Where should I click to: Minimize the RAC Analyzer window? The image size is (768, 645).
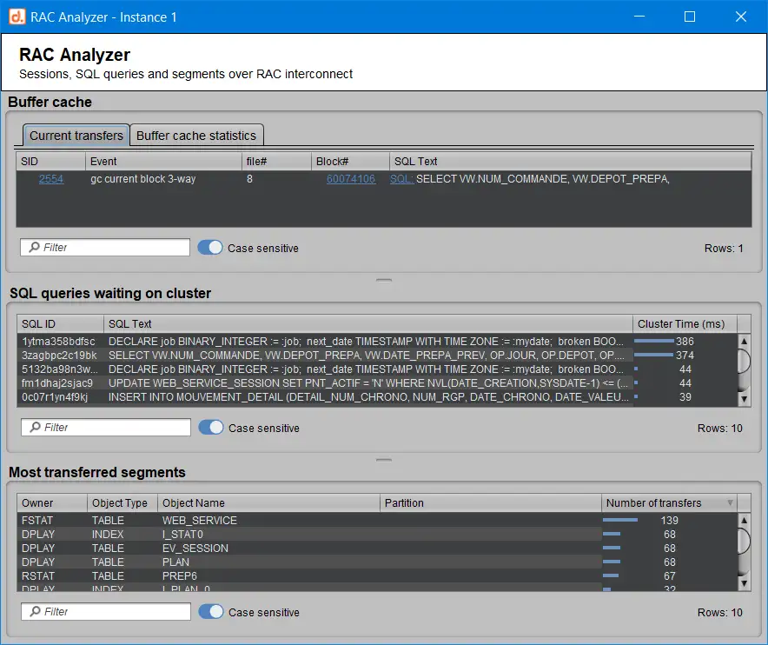[x=639, y=17]
